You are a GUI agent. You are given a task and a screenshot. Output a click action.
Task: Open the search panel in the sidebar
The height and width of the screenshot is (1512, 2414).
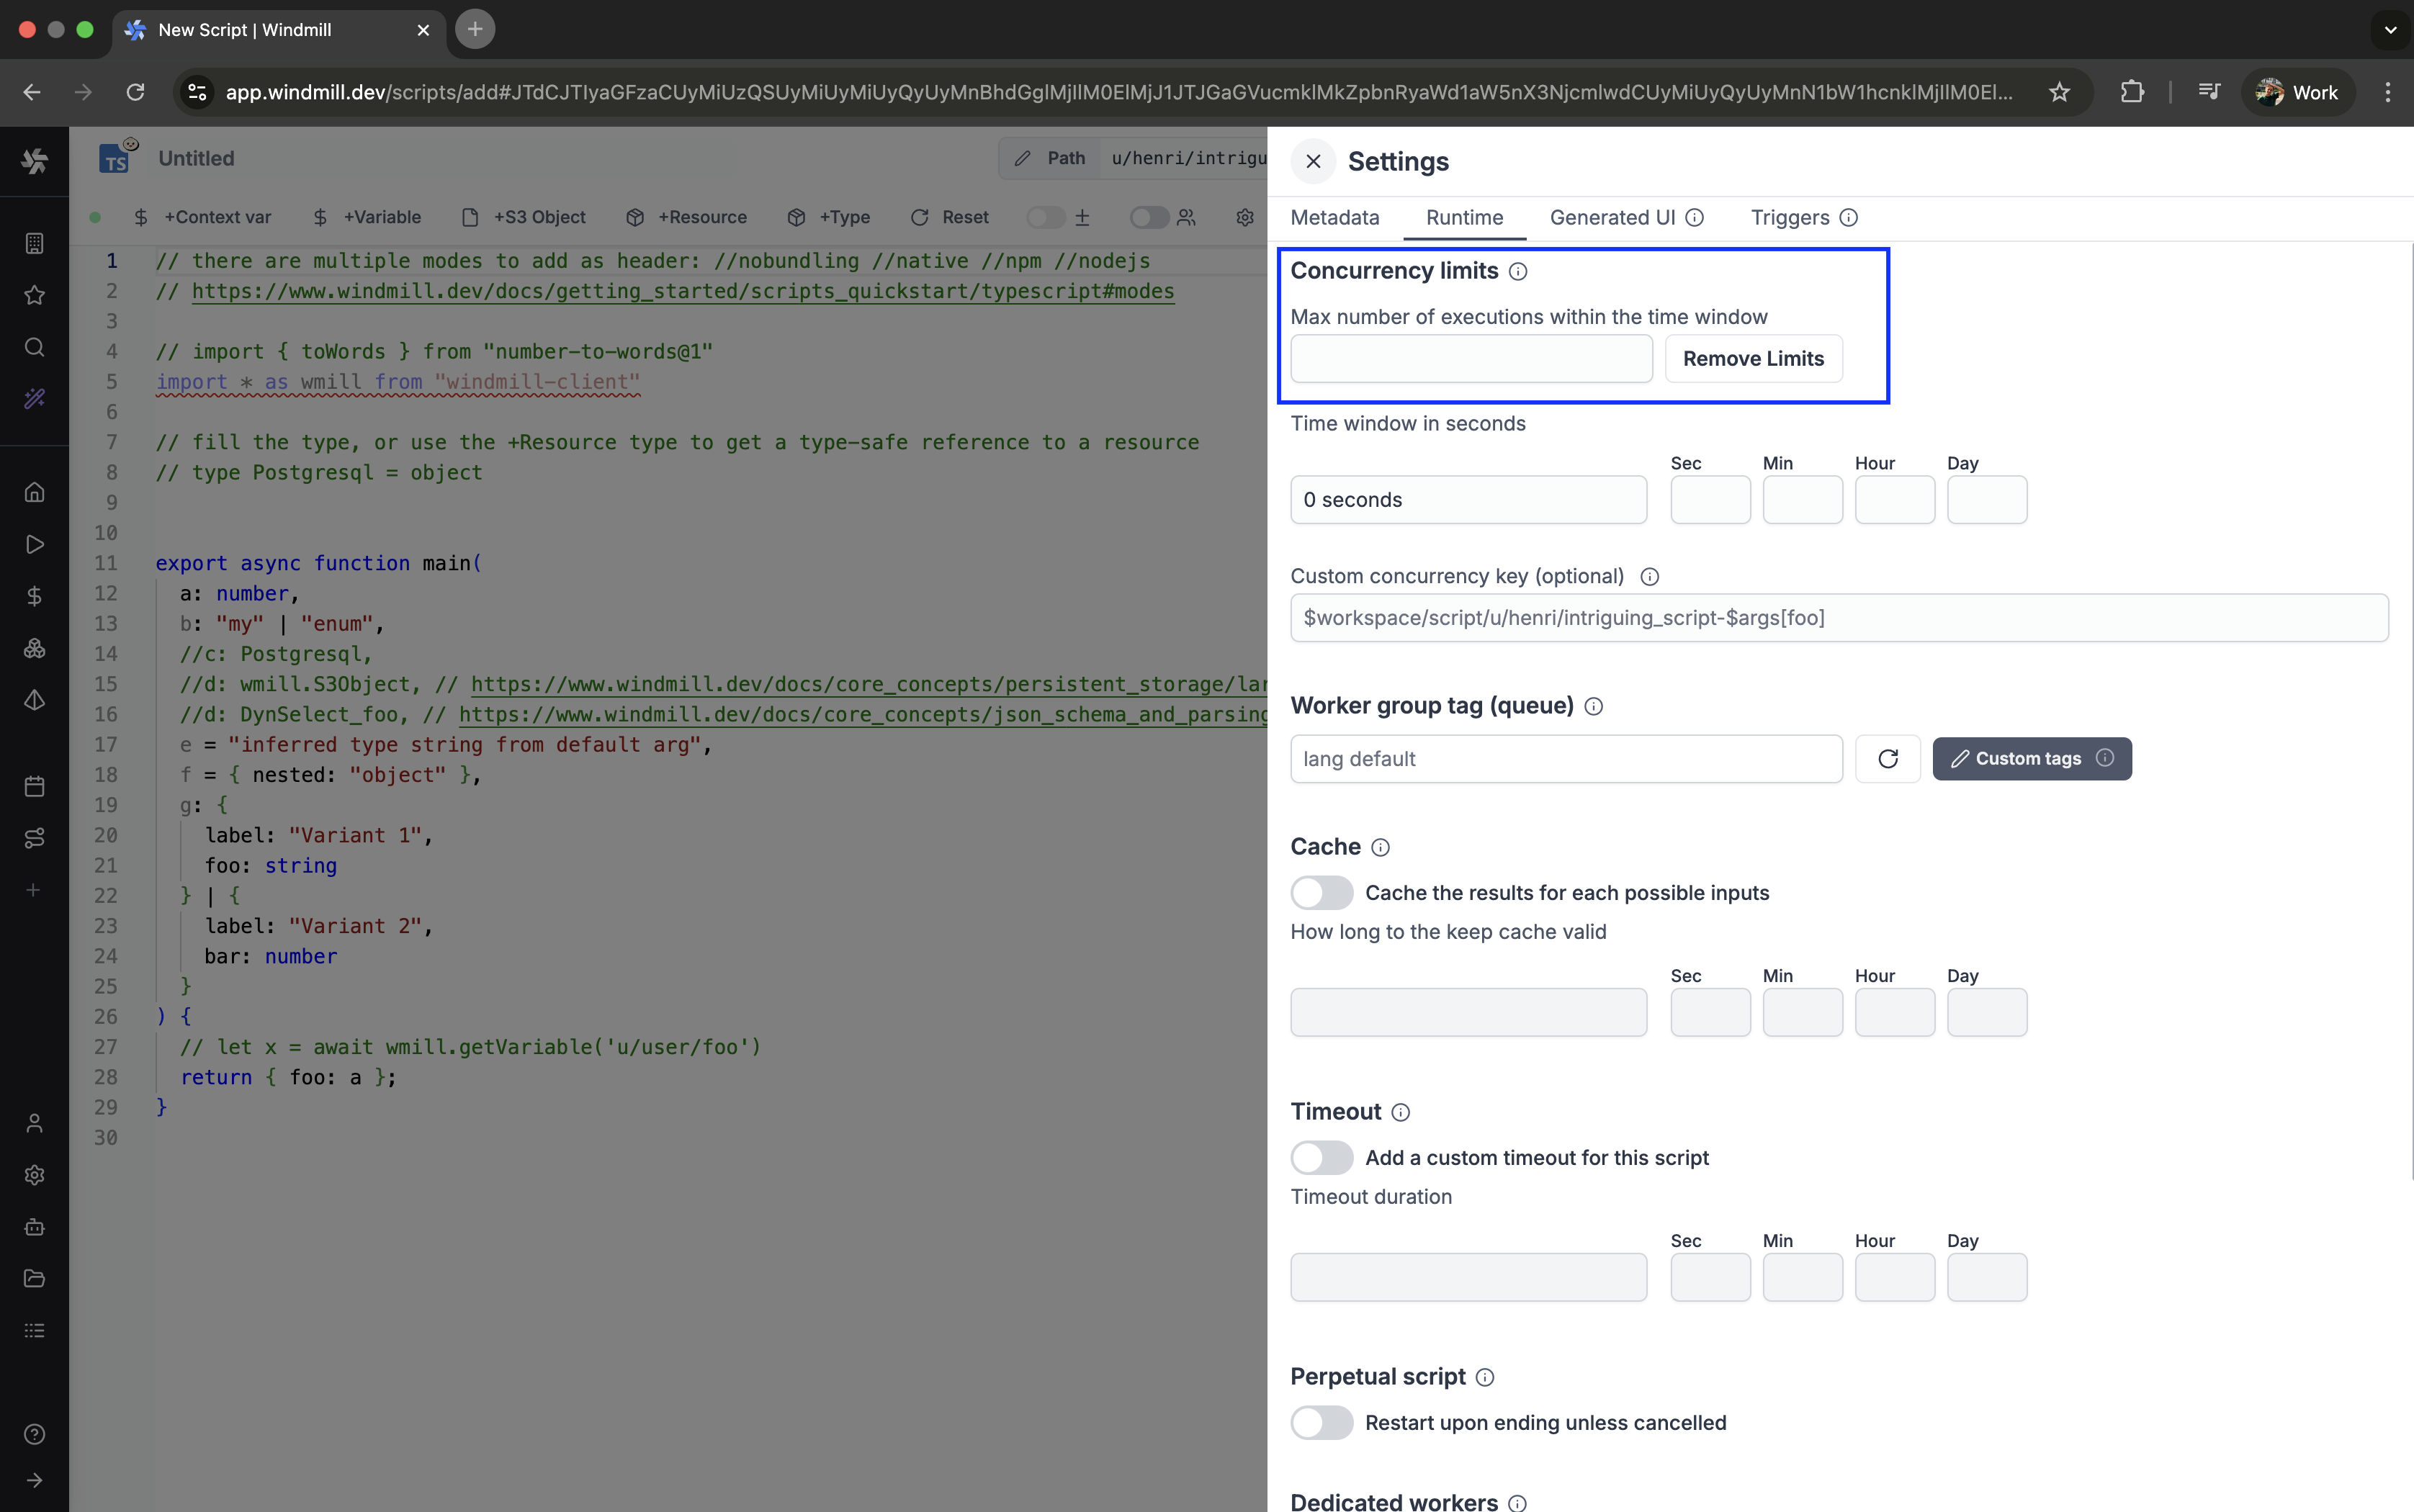point(35,347)
